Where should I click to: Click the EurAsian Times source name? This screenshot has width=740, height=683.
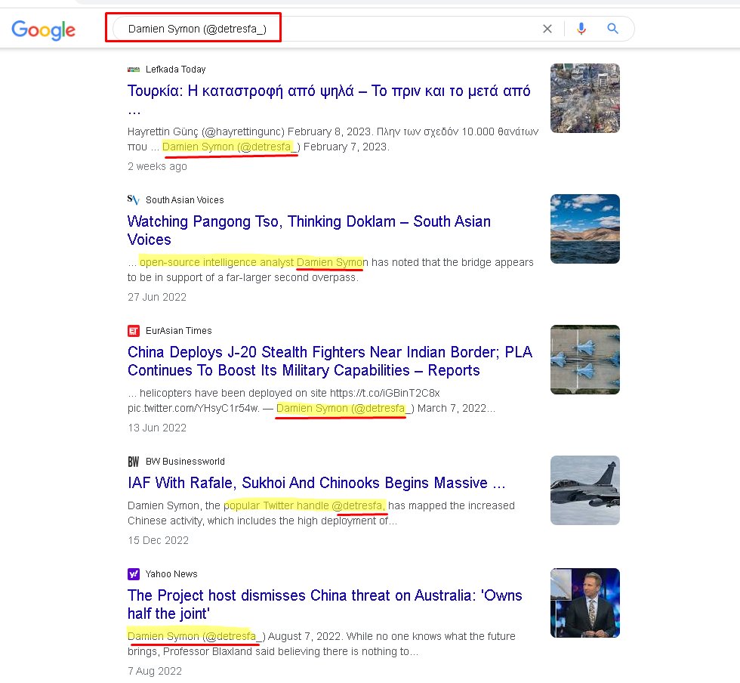[x=178, y=331]
